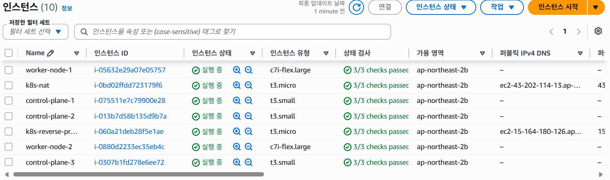This screenshot has width=610, height=180.
Task: Refresh the instance list
Action: pyautogui.click(x=356, y=7)
